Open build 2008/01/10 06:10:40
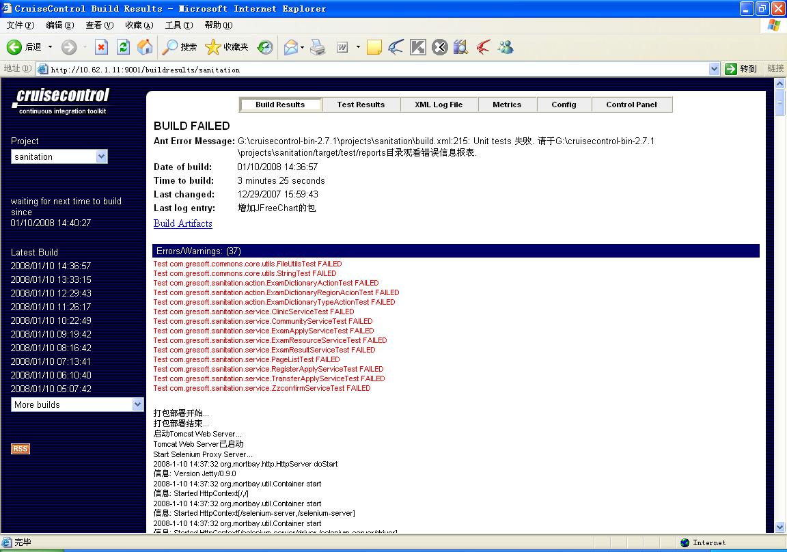This screenshot has width=787, height=552. (51, 375)
